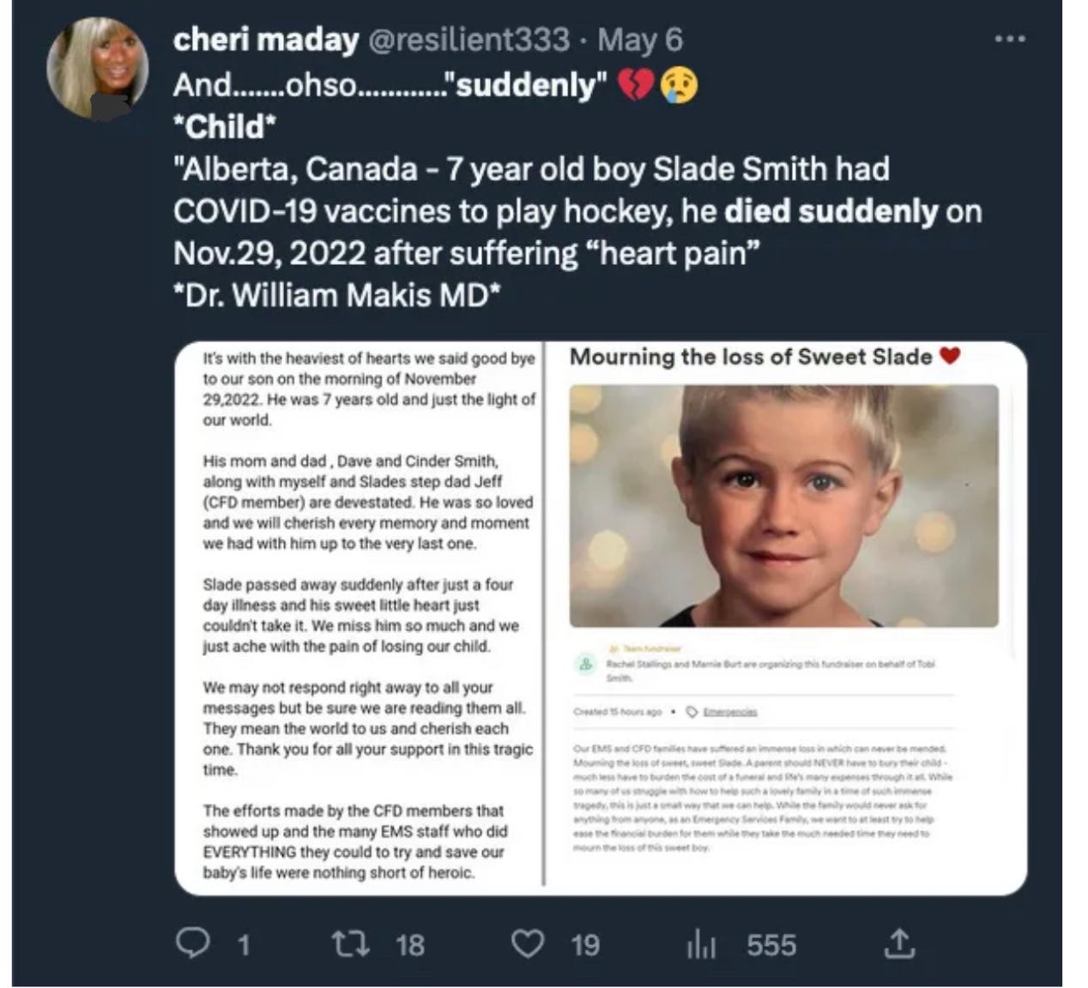Click the reply speech bubble icon
This screenshot has width=1088, height=988.
point(192,943)
